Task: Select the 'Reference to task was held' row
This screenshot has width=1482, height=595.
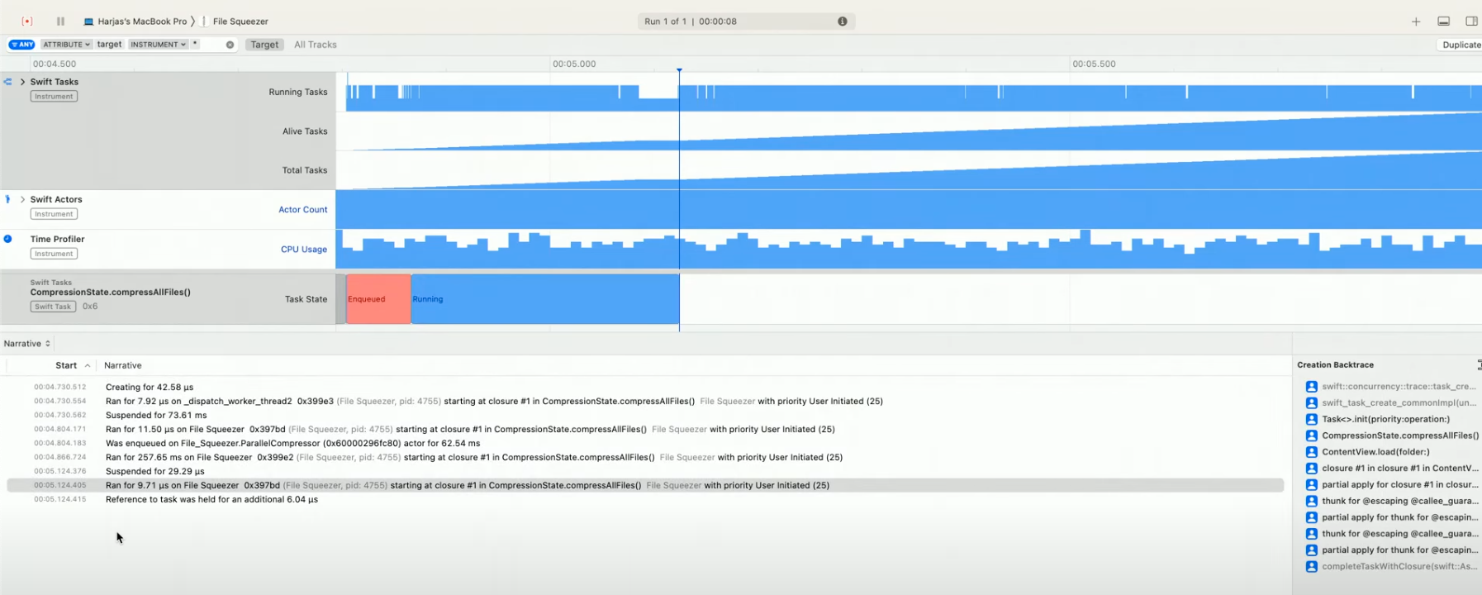Action: tap(645, 499)
